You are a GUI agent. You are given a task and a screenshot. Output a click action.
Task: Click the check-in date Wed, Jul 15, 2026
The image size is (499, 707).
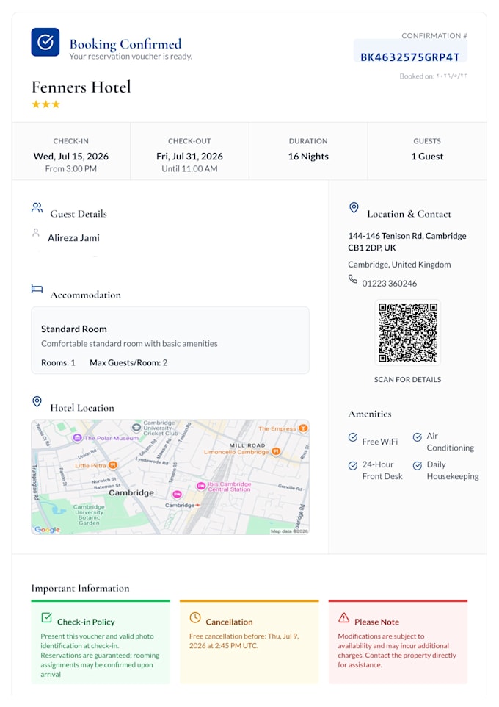point(70,156)
